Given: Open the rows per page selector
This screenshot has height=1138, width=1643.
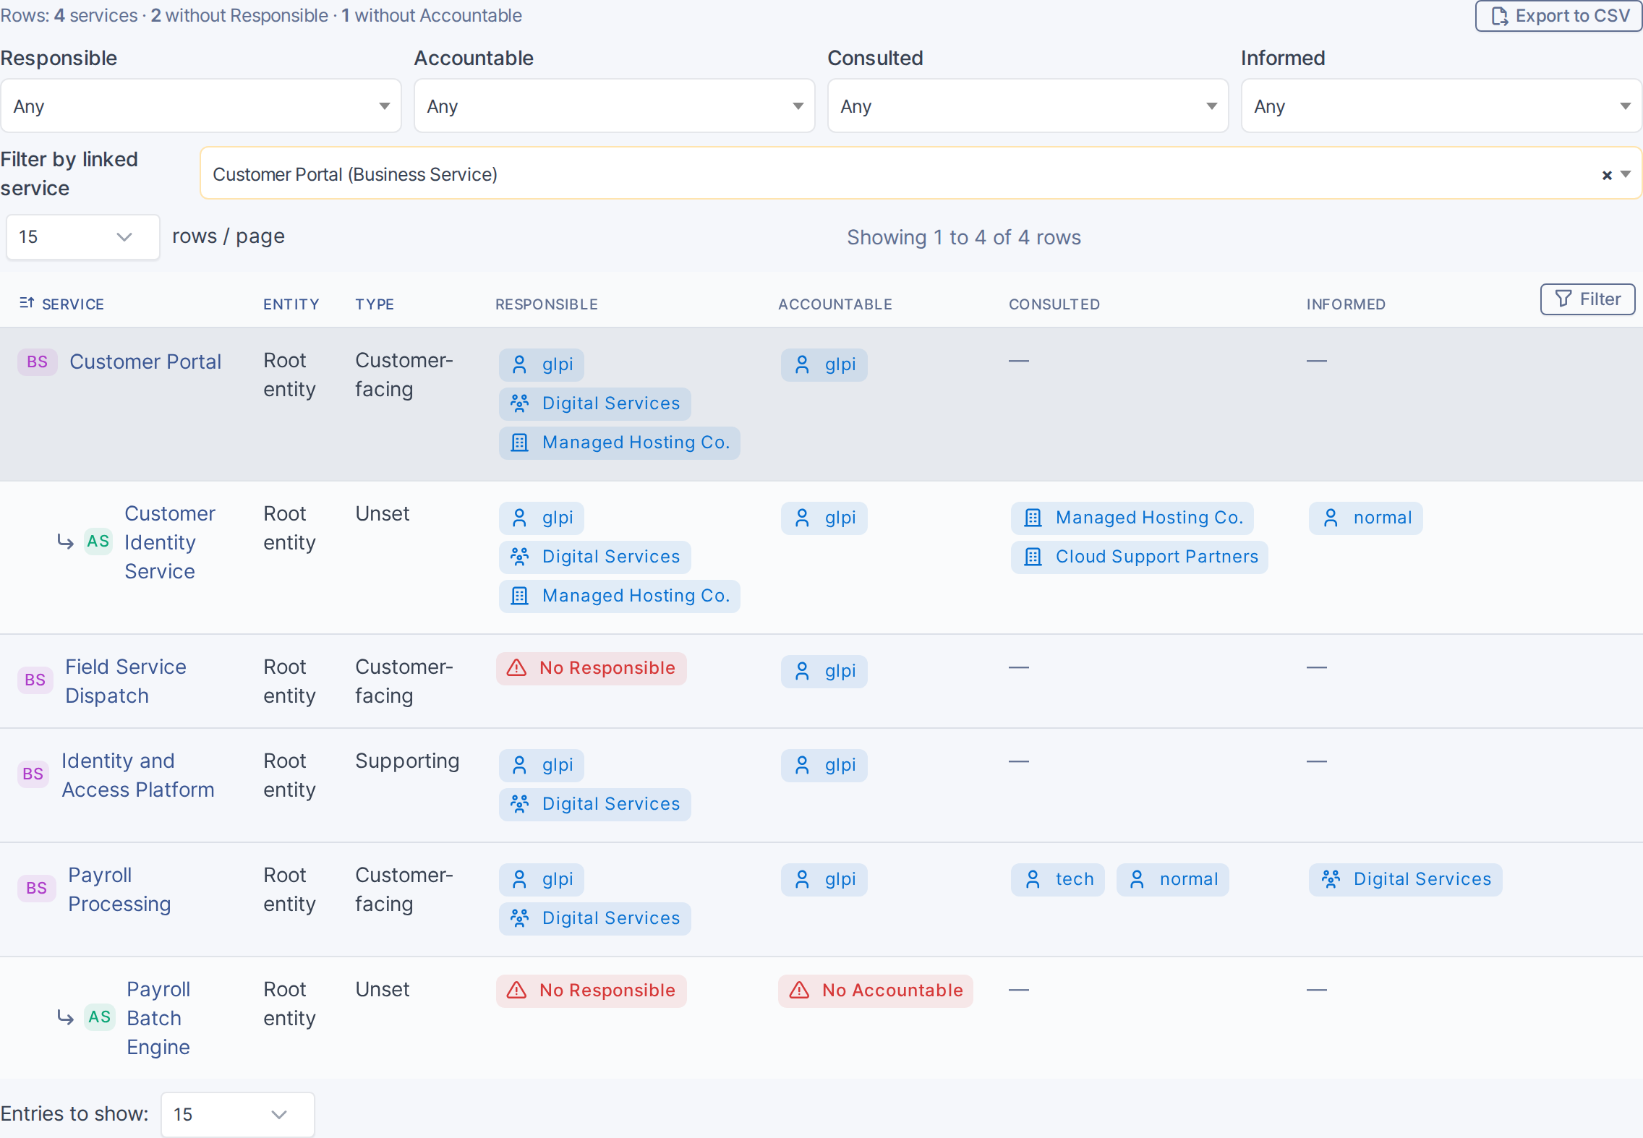Looking at the screenshot, I should point(82,237).
